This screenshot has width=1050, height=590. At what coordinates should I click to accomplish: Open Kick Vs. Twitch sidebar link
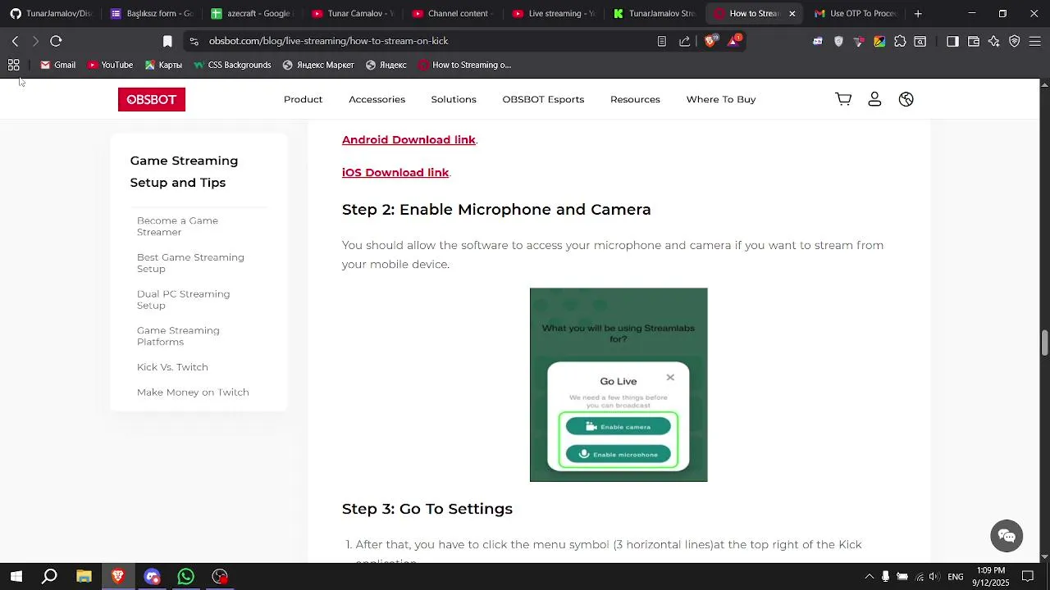(x=172, y=367)
